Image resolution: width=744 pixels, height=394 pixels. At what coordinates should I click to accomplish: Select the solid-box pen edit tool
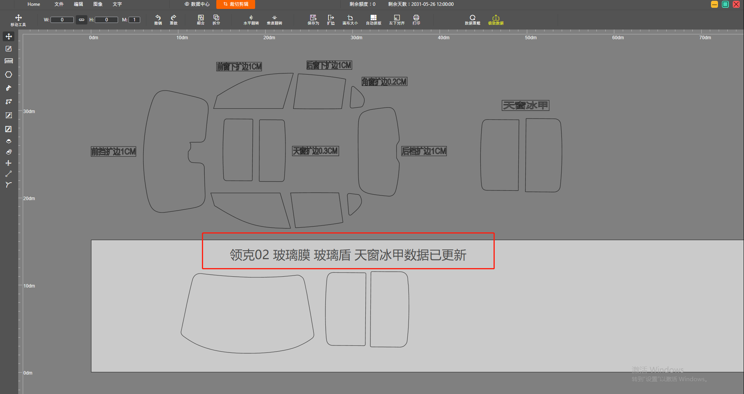[9, 129]
